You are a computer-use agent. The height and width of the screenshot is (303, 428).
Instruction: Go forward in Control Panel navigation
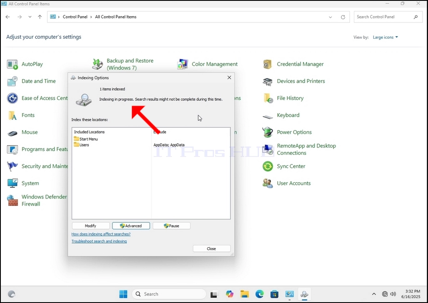pos(20,17)
